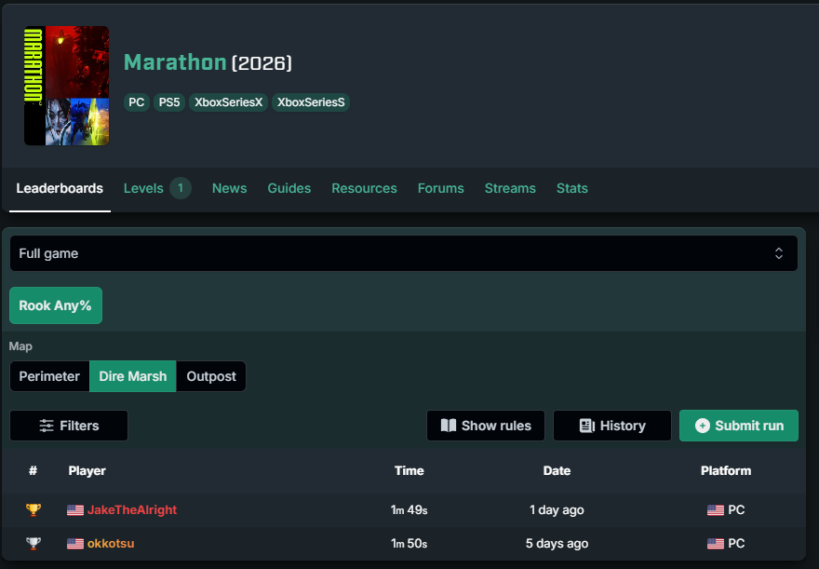Open the Guides tab
819x569 pixels.
(289, 188)
